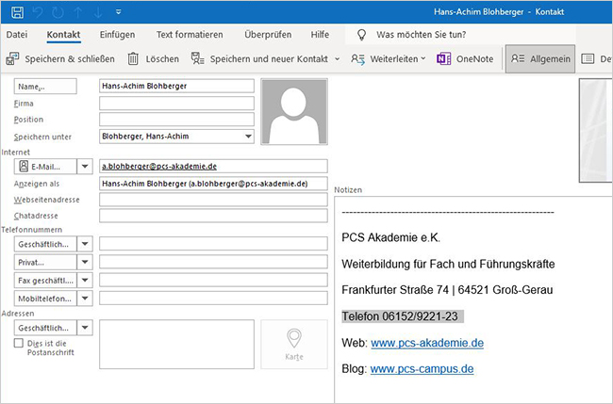Go to next item with down arrow

click(98, 12)
